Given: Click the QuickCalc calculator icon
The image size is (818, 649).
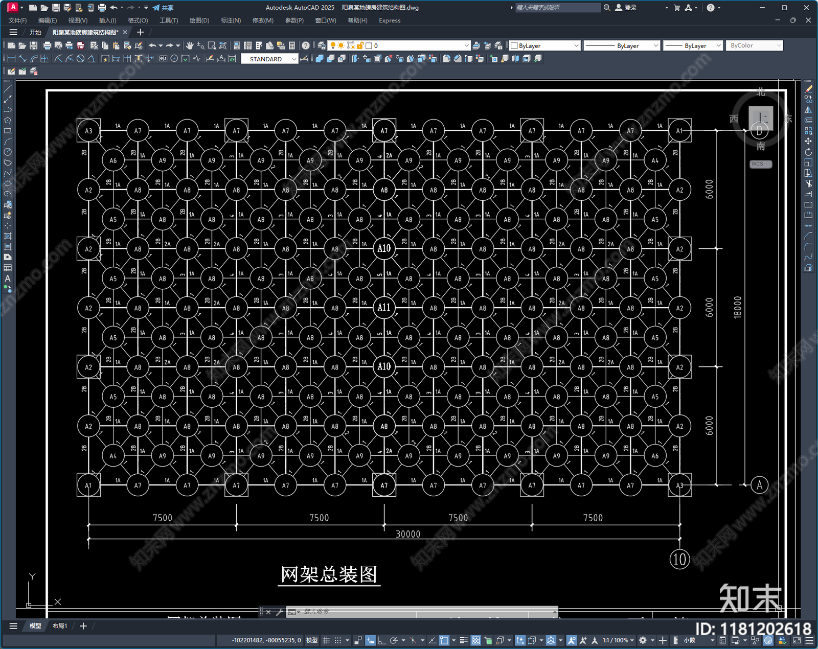Looking at the screenshot, I should tap(292, 45).
